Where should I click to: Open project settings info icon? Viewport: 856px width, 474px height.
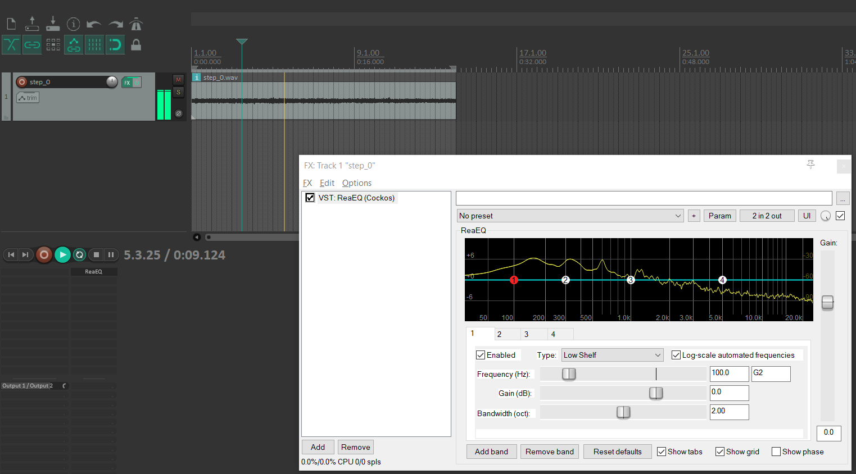click(73, 24)
